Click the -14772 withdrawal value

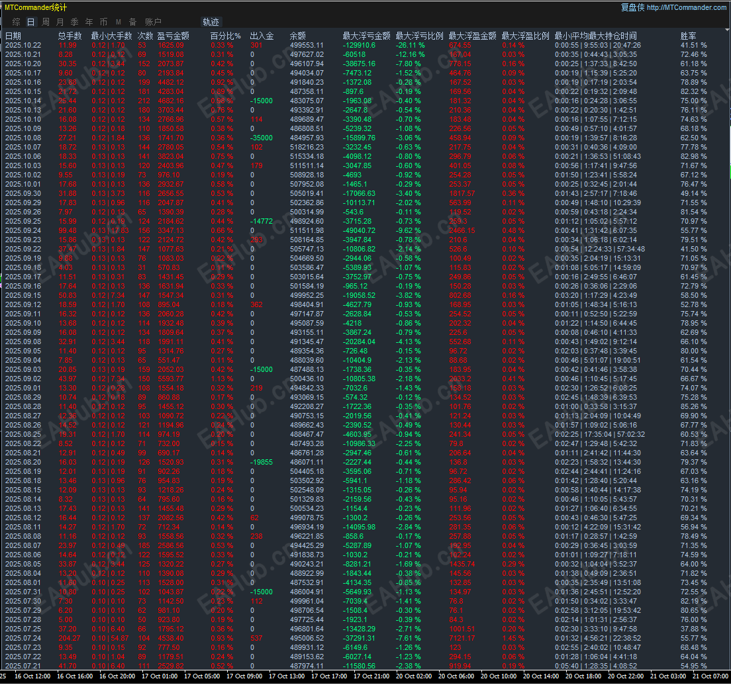click(262, 221)
